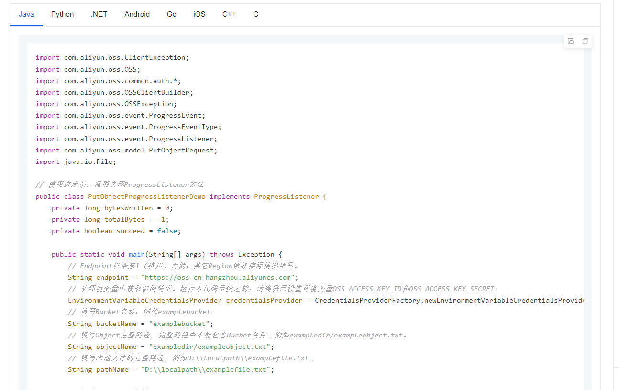
Task: Click 'import com.aliyun.oss.event.ProgressListener;' line
Action: (x=127, y=139)
